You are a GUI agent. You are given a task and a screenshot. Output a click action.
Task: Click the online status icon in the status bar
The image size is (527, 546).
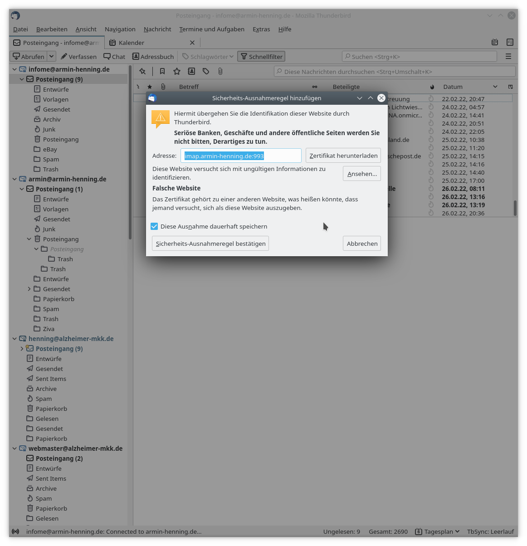tap(15, 531)
